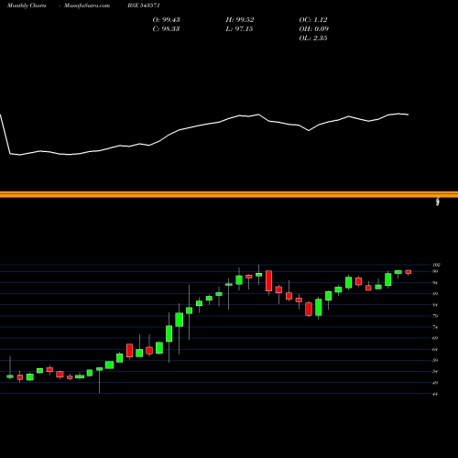This screenshot has height=458, width=458.
Task: Click the '84' price axis label
Action: pos(435,305)
